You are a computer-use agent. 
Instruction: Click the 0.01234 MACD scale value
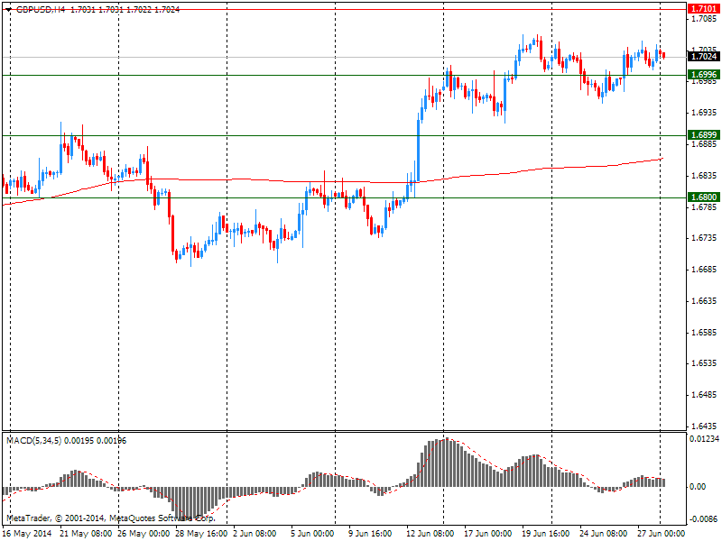(x=704, y=439)
